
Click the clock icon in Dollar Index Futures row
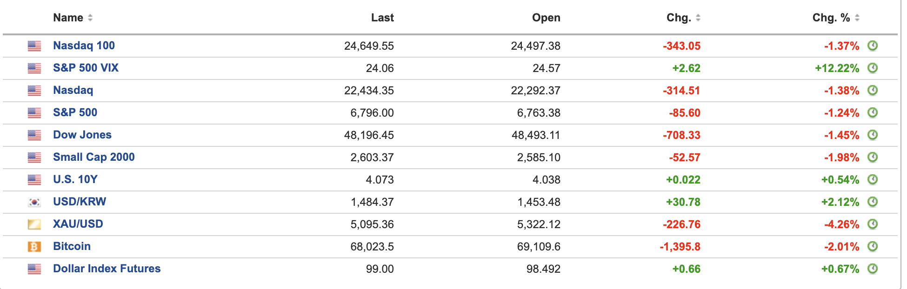[873, 269]
